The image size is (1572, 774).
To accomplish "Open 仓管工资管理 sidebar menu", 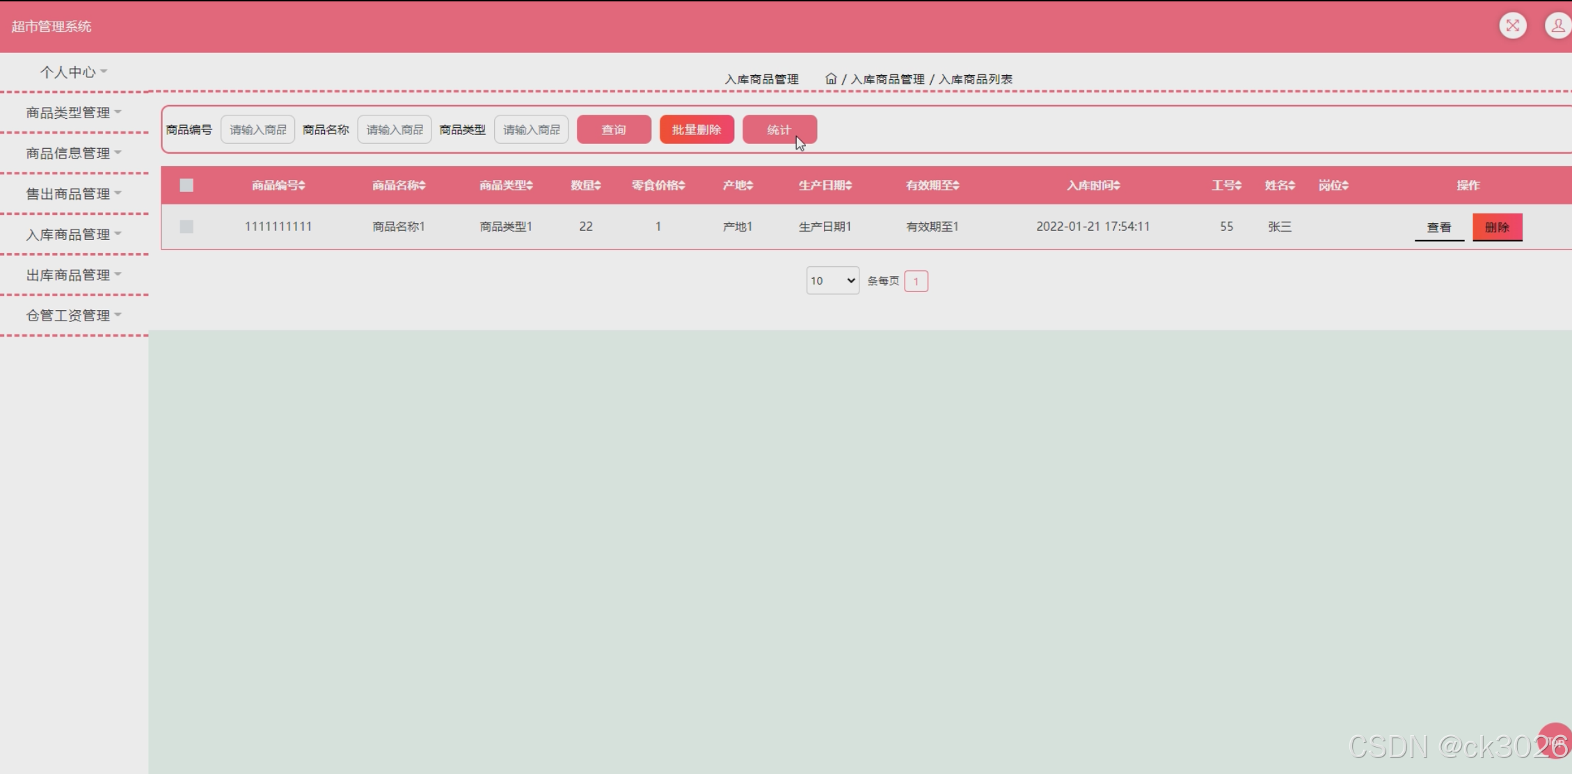I will pos(73,316).
